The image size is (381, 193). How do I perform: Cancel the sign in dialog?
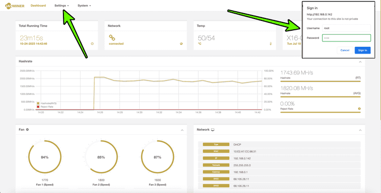[345, 50]
